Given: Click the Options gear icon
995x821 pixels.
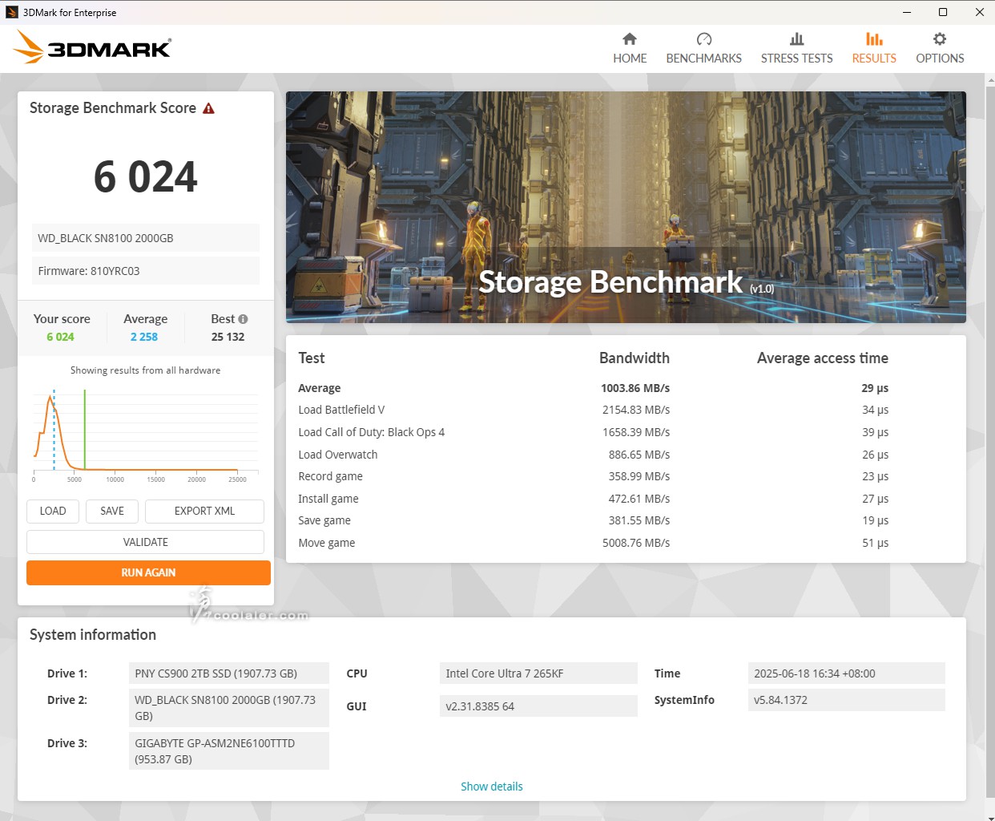Looking at the screenshot, I should (940, 38).
